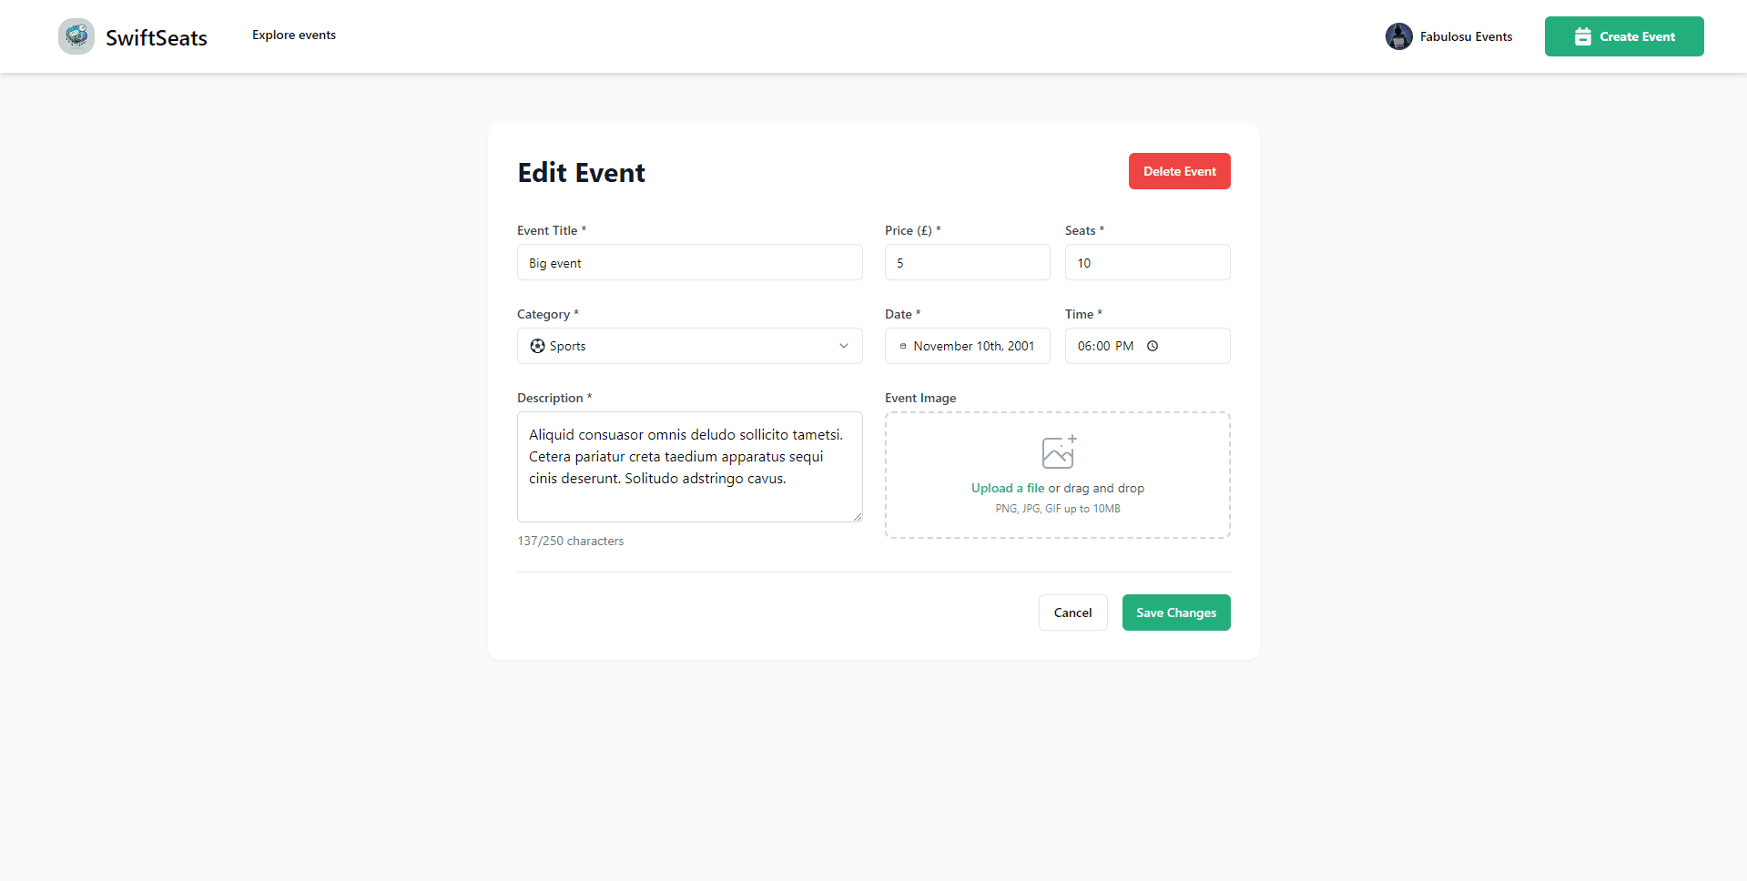Click the calendar icon on Create Event button
1747x881 pixels.
point(1582,36)
